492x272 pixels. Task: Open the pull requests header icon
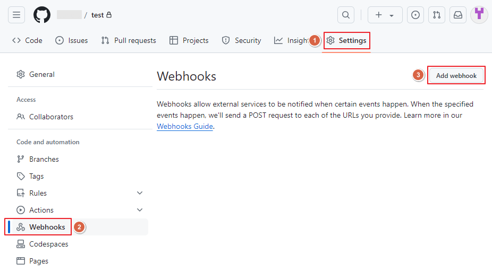click(x=437, y=15)
